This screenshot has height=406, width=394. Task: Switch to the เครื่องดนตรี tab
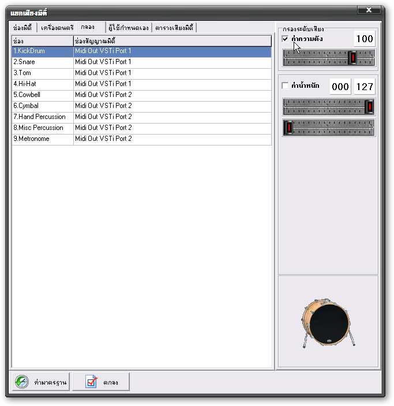pos(57,28)
